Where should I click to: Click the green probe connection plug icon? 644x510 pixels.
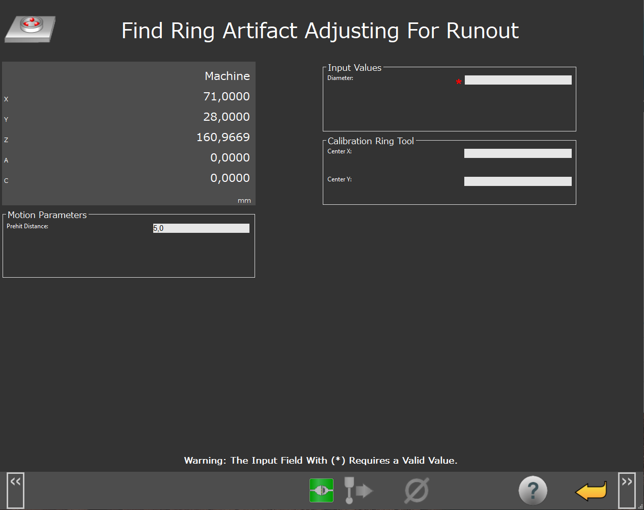(321, 490)
